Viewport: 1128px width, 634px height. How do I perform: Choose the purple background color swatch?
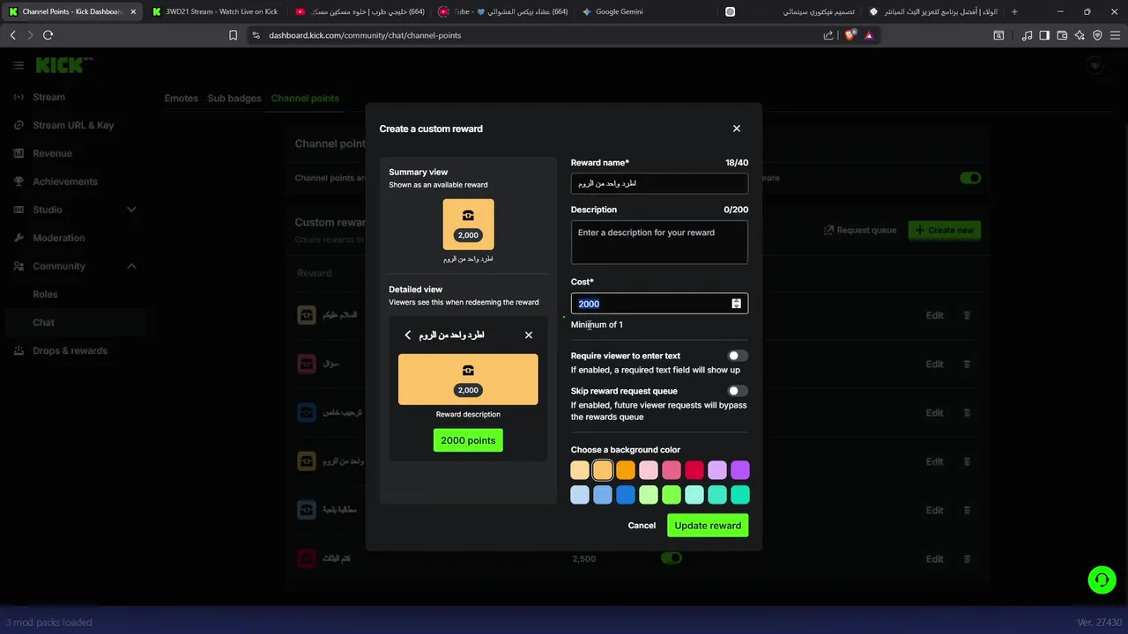point(740,470)
